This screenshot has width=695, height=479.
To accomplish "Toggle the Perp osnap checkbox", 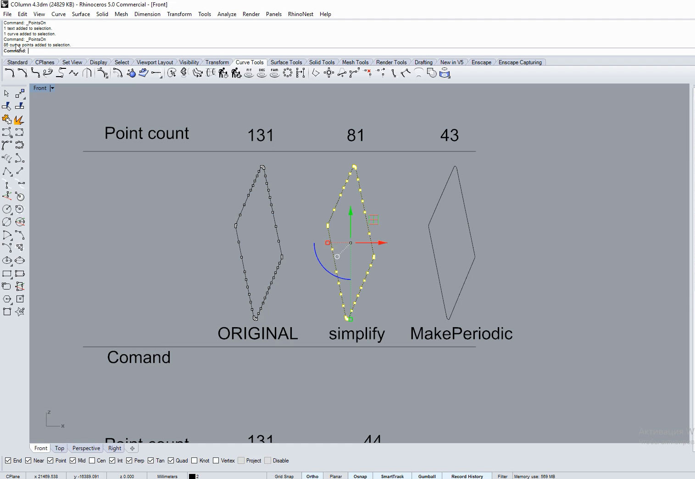I will pyautogui.click(x=129, y=461).
